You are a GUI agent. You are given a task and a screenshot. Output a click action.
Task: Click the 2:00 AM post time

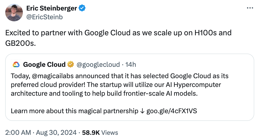click(x=18, y=132)
